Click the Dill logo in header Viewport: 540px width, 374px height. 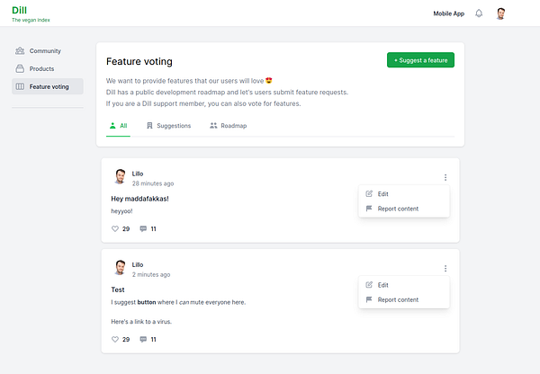click(19, 11)
